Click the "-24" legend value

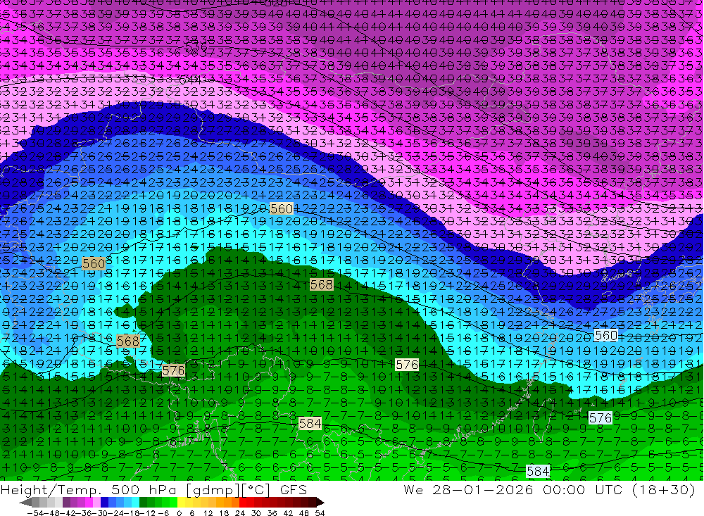116,513
